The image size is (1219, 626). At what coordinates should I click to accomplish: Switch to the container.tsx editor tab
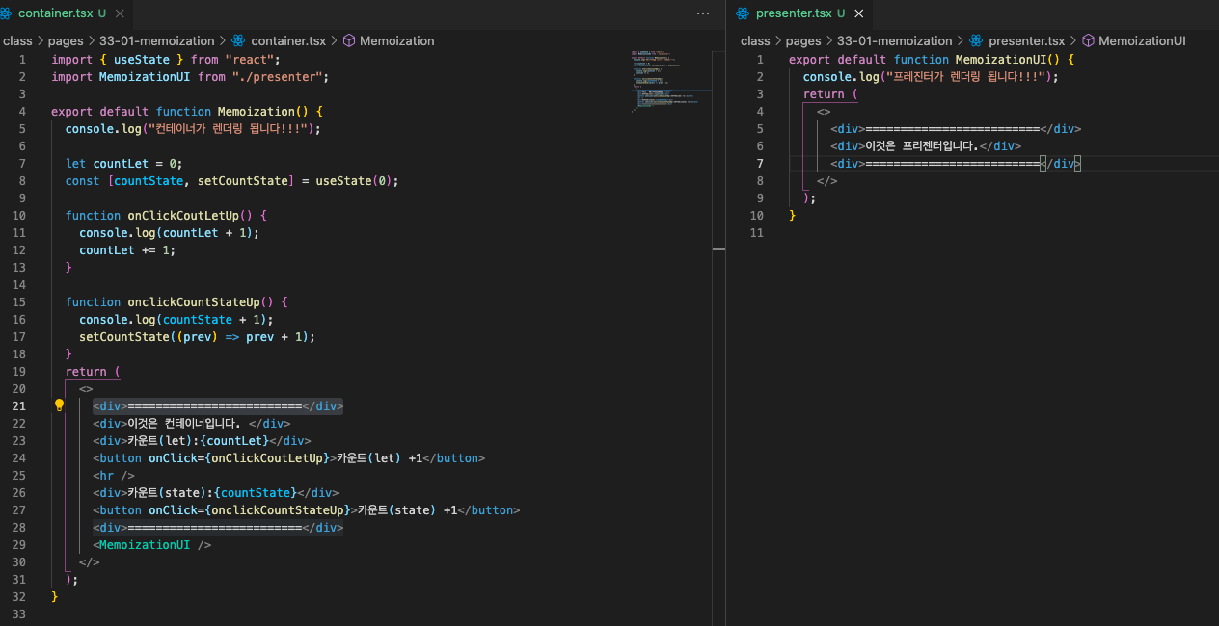tap(57, 13)
